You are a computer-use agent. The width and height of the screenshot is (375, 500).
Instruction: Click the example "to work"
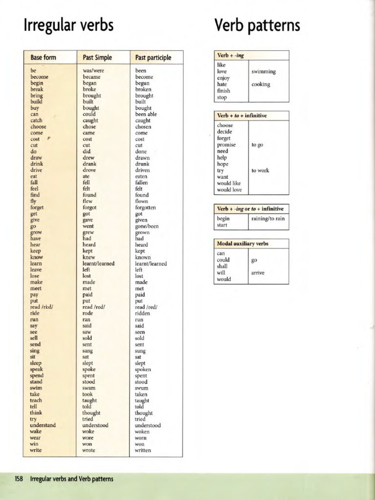pos(260,170)
